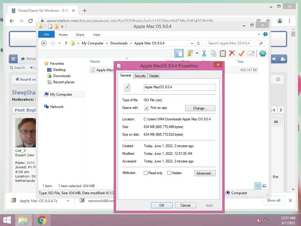Select My Computer in navigation pane

click(61, 94)
